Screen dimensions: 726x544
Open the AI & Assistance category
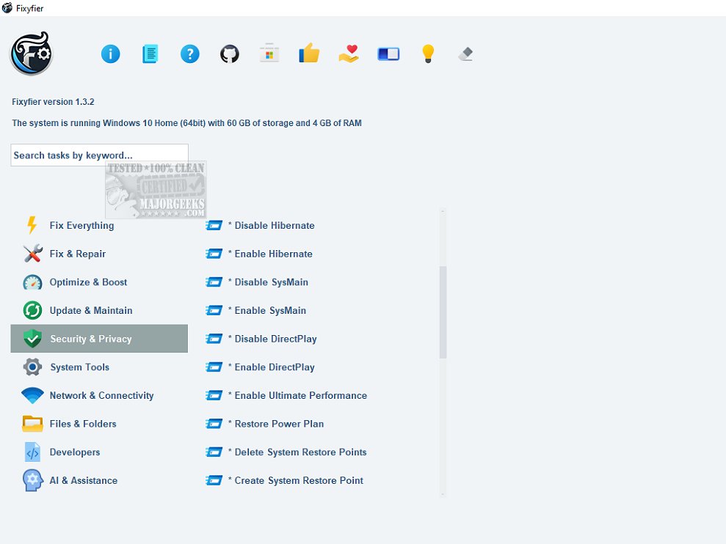point(84,480)
